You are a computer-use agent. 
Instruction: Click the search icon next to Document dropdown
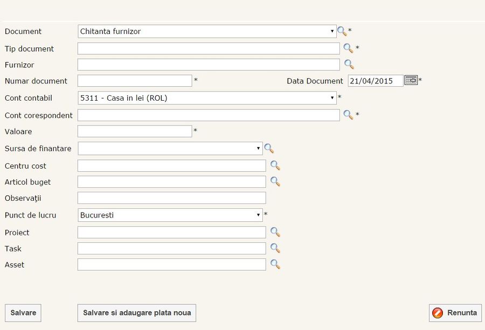(342, 31)
